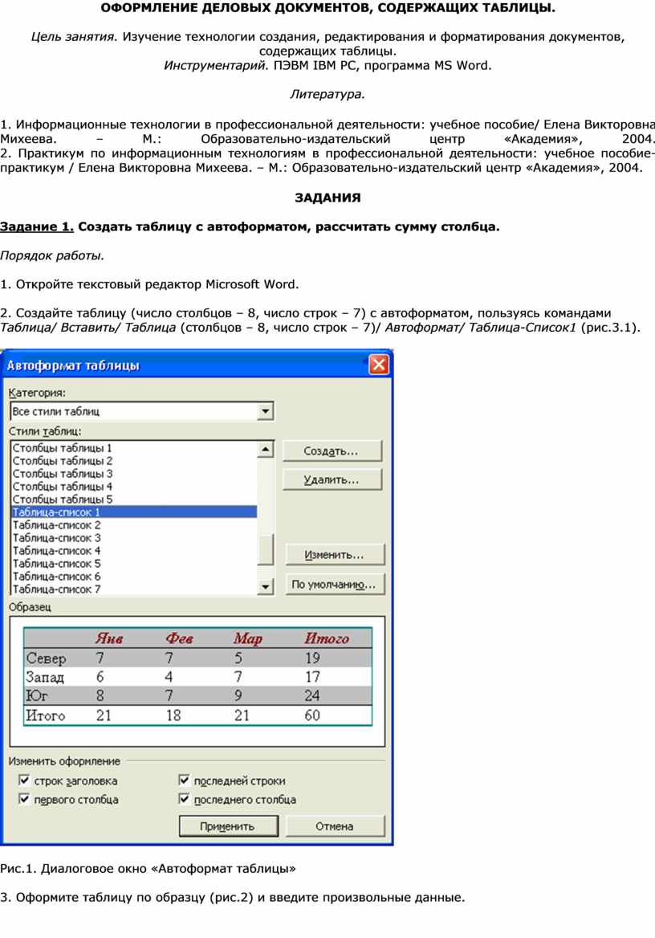Click the По умолчанию... button

335,585
